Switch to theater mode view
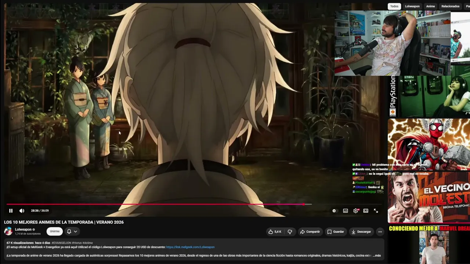Viewport: 470px width, 264px height. 366,211
